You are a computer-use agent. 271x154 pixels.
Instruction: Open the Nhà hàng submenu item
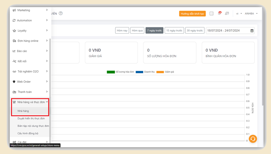23,111
